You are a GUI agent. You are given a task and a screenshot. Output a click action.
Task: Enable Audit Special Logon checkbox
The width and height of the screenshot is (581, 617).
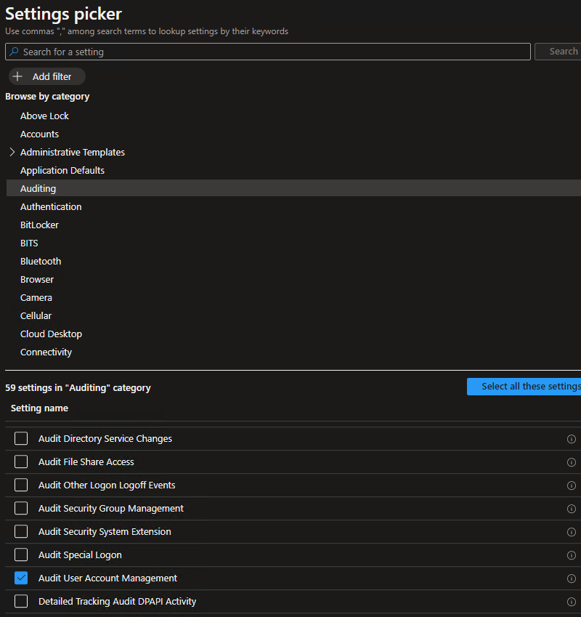pyautogui.click(x=21, y=555)
